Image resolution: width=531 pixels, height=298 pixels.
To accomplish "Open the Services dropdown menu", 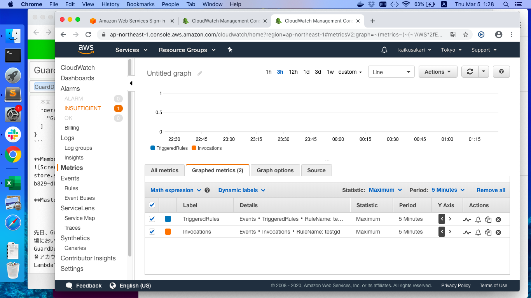I will click(131, 50).
